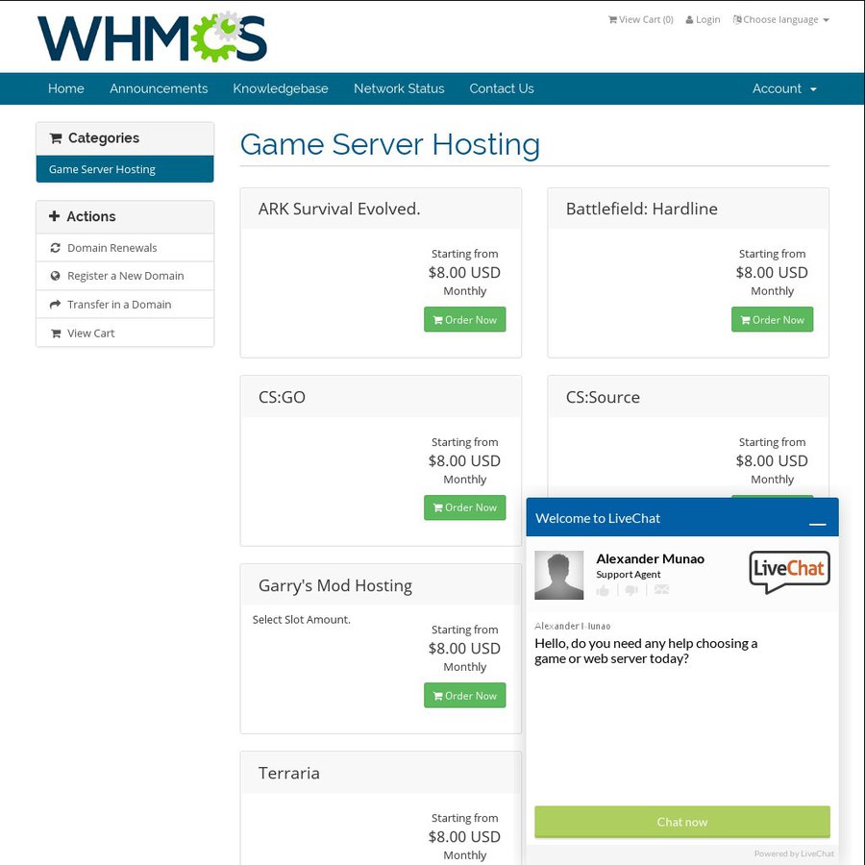
Task: Click the ARK Survival Evolved title
Action: pyautogui.click(x=339, y=210)
